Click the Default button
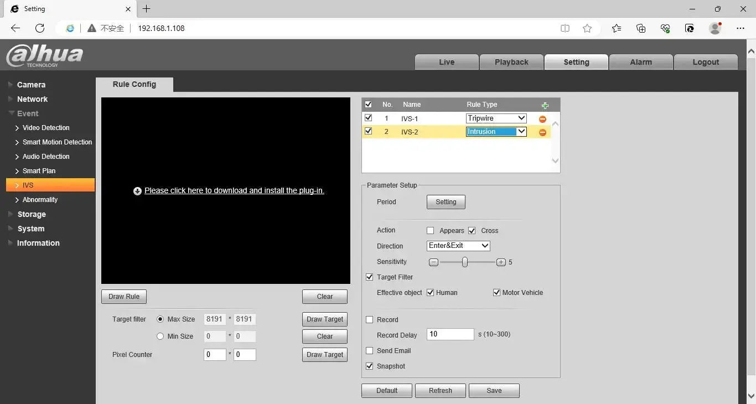The height and width of the screenshot is (404, 756). pos(387,391)
